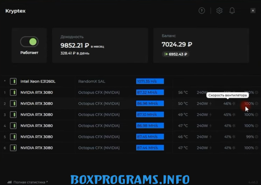Click the fan icon next to 45%
This screenshot has width=261, height=185.
tap(234, 114)
